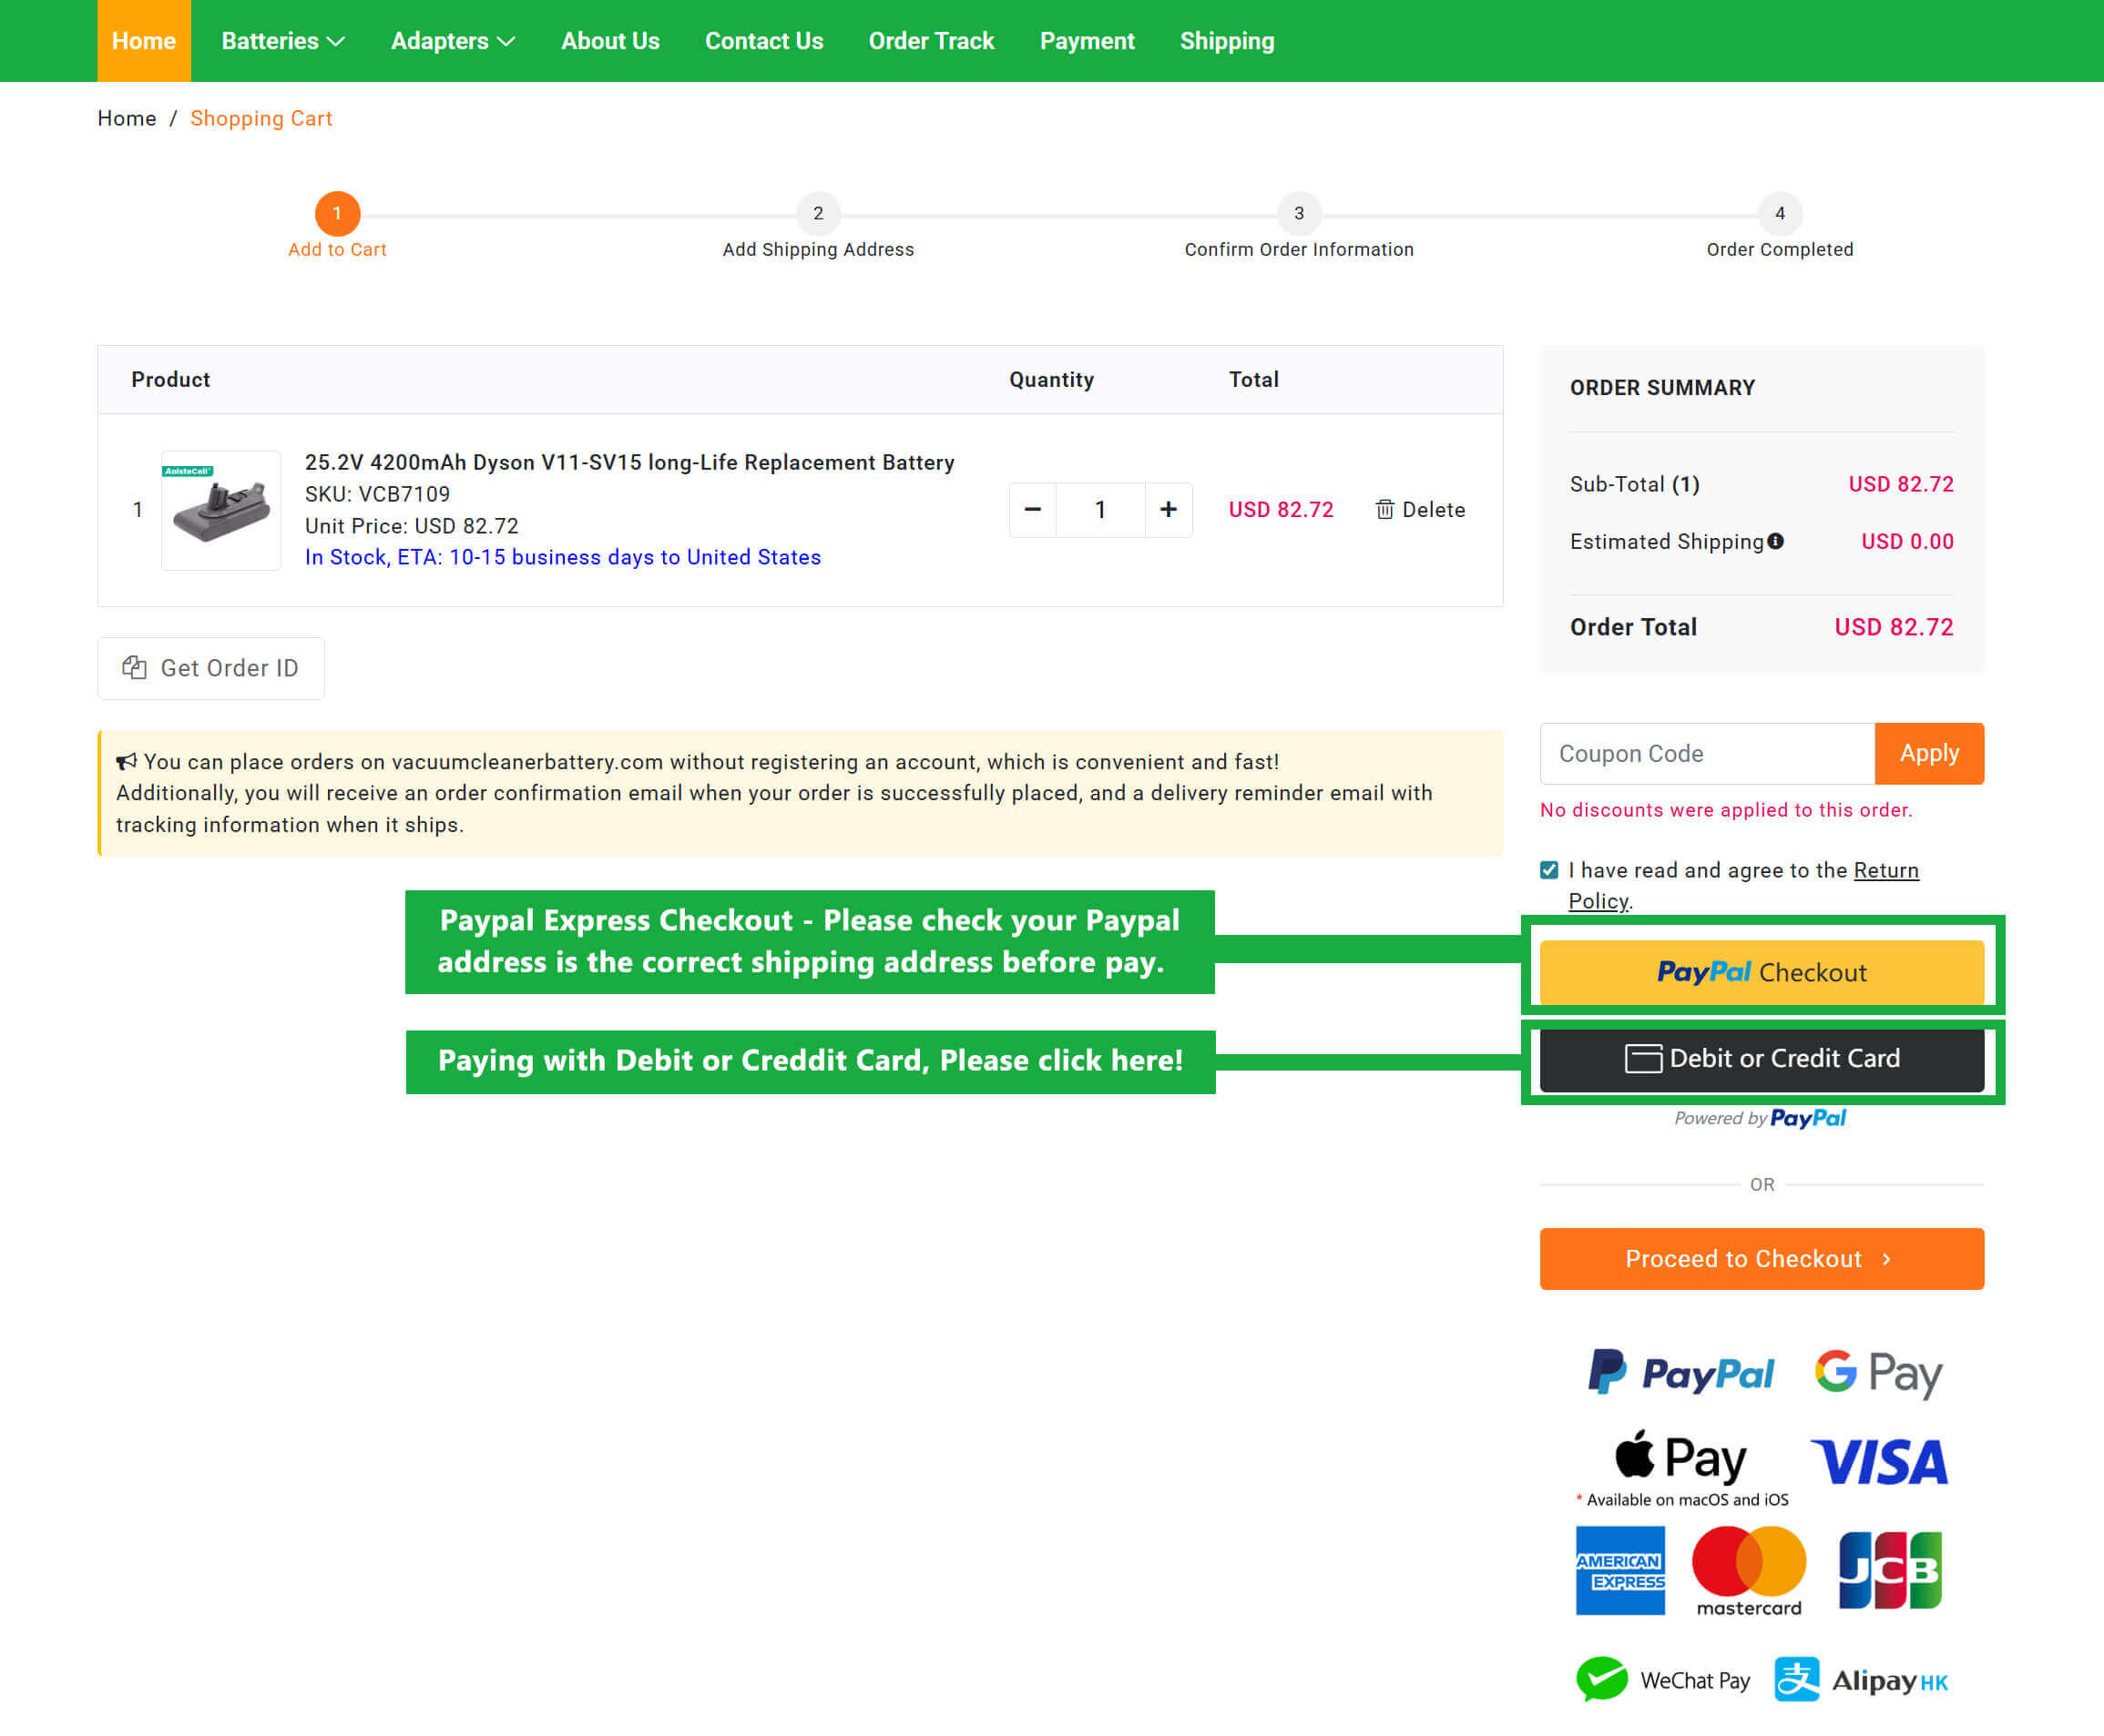Screen dimensions: 2104x1736
Task: Click the plus quantity button
Action: (x=1168, y=510)
